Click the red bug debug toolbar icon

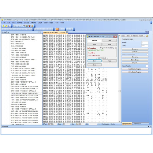(29, 26)
